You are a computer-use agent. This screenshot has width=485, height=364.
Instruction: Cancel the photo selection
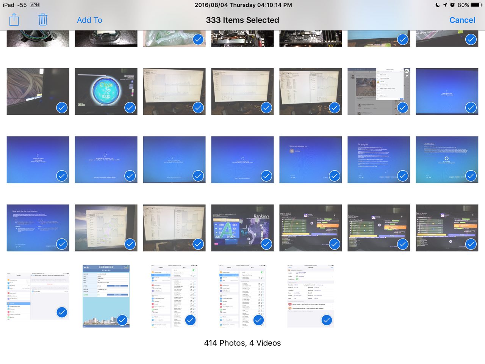coord(462,20)
